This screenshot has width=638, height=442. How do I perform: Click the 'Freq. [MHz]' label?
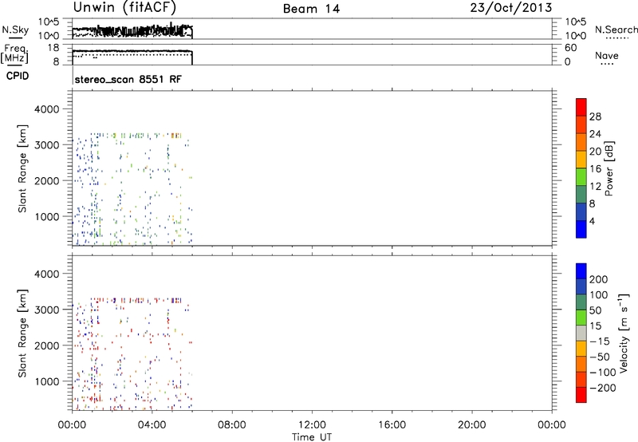(x=14, y=53)
